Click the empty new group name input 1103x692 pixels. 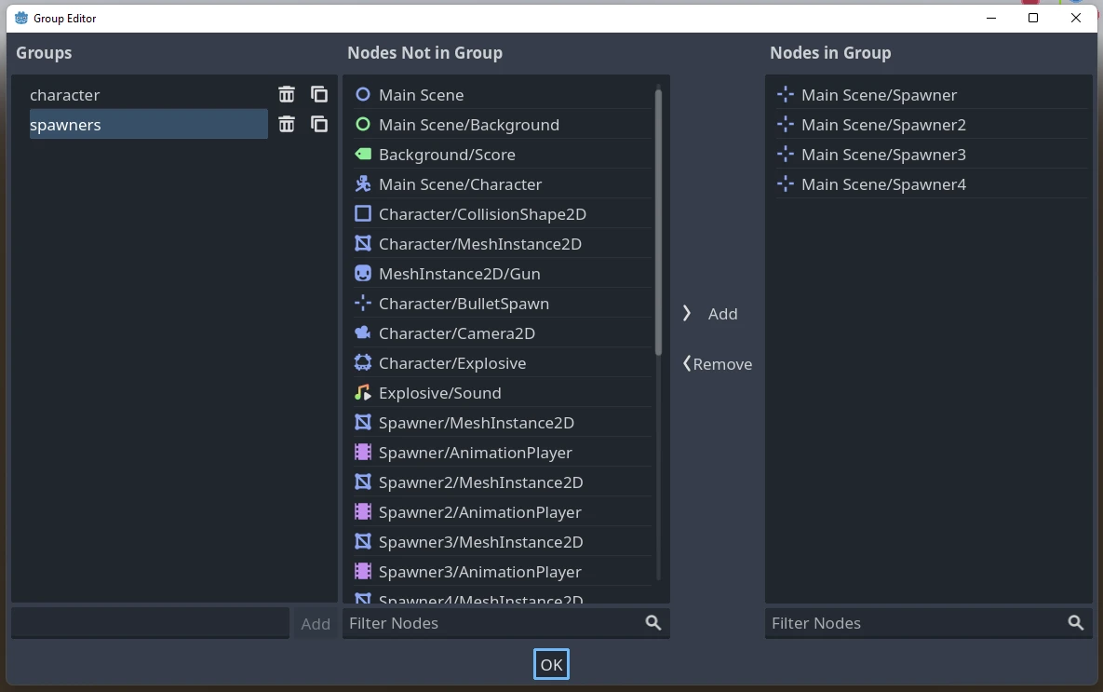[x=149, y=623]
